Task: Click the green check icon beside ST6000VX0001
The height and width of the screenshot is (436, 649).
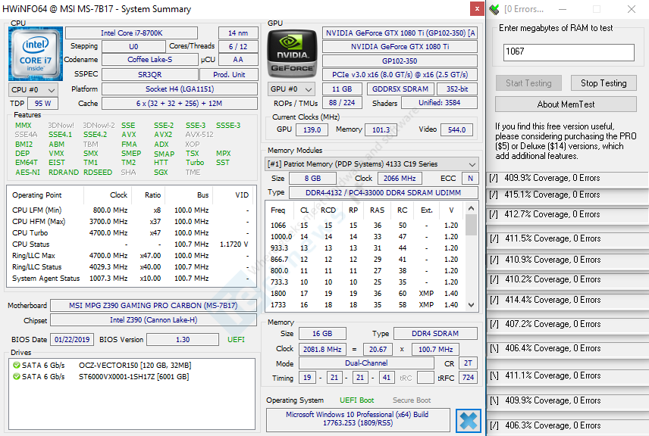Action: click(16, 377)
